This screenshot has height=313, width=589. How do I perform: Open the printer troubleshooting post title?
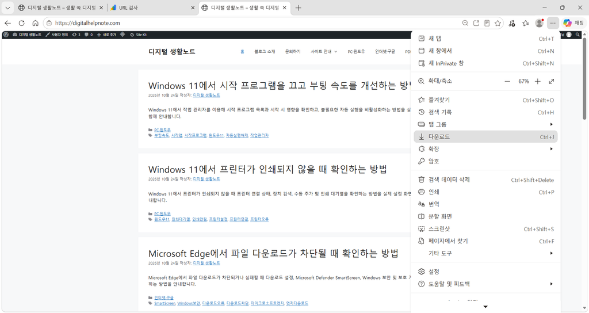[x=267, y=170]
